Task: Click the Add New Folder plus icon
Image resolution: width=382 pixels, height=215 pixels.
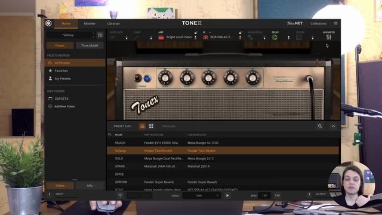Action: (50, 106)
